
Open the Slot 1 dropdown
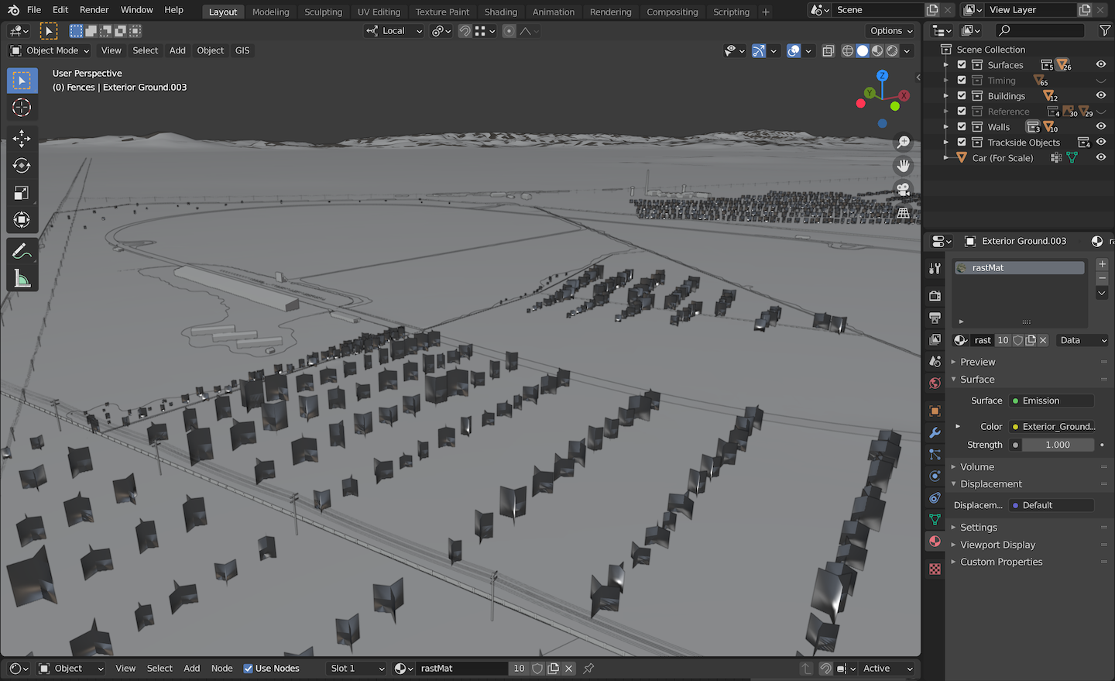coord(355,669)
